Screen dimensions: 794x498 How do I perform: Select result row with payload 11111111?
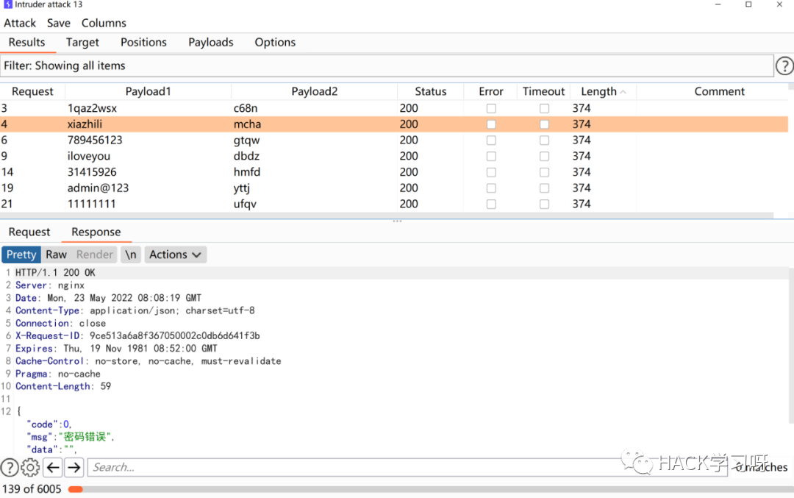click(394, 204)
